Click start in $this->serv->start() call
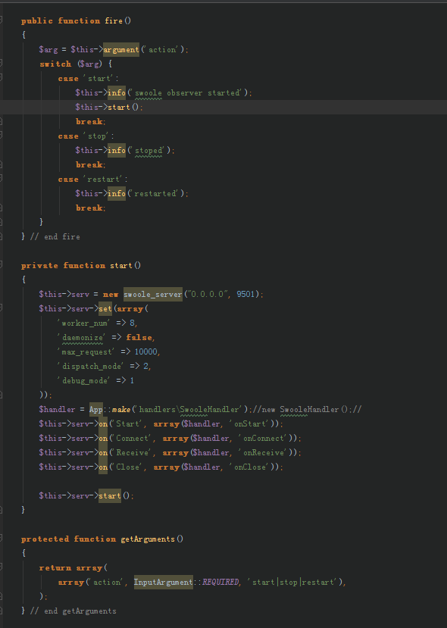 [x=110, y=496]
